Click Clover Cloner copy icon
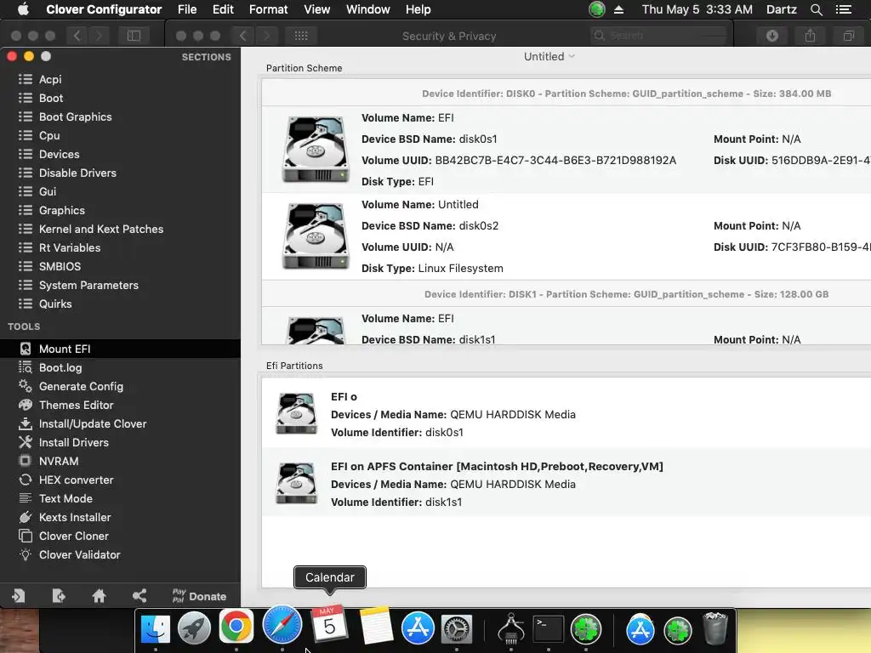 click(x=26, y=536)
